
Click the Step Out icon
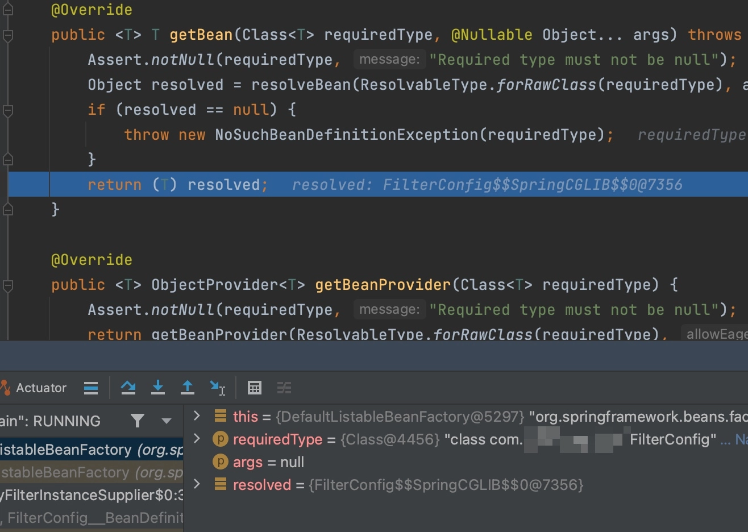(x=188, y=388)
